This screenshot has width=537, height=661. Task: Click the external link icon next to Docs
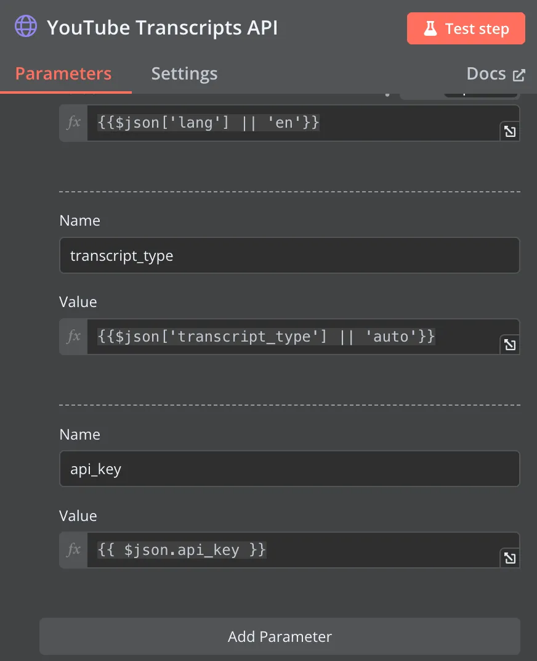click(x=520, y=73)
